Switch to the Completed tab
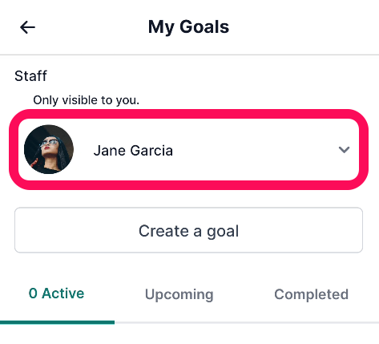Screen dimensions: 379x344 [x=312, y=294]
